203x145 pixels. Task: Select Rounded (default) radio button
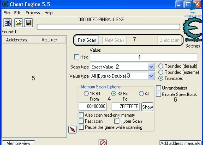[x=161, y=66]
